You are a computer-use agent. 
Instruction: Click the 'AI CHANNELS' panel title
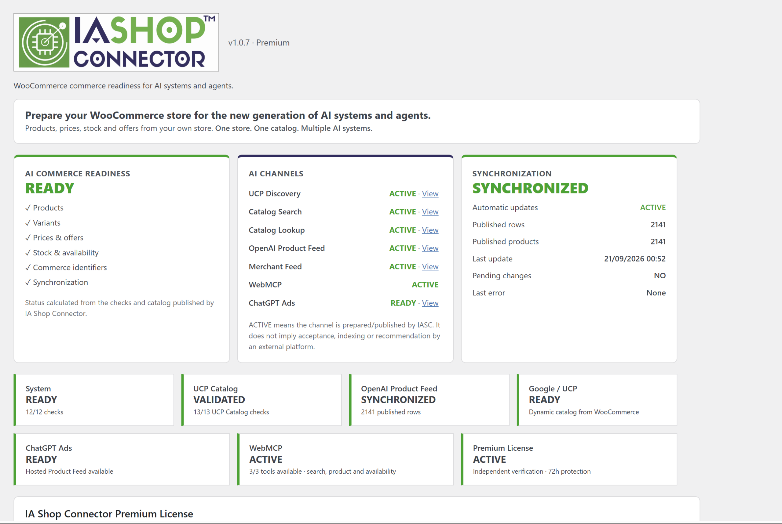click(276, 174)
